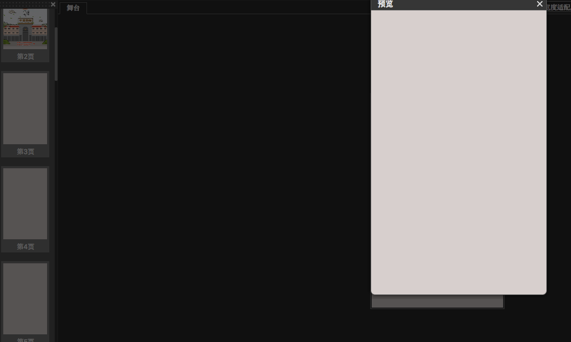This screenshot has height=342, width=571.
Task: Close the 预览 preview dialog
Action: 540,4
